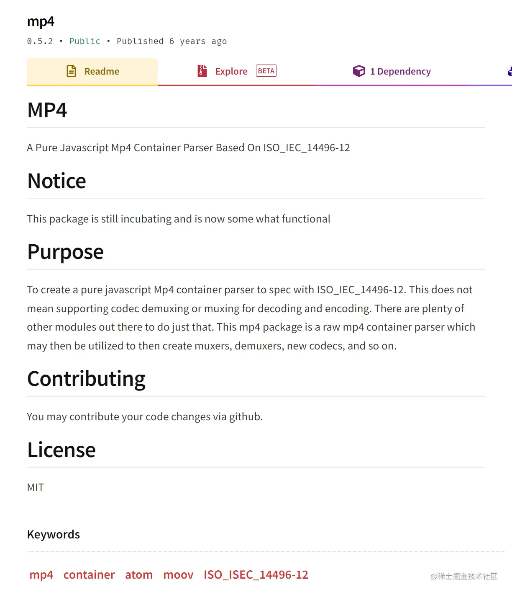Screen dimensions: 512x595
Task: Click the Explore zip-file icon
Action: click(x=202, y=71)
